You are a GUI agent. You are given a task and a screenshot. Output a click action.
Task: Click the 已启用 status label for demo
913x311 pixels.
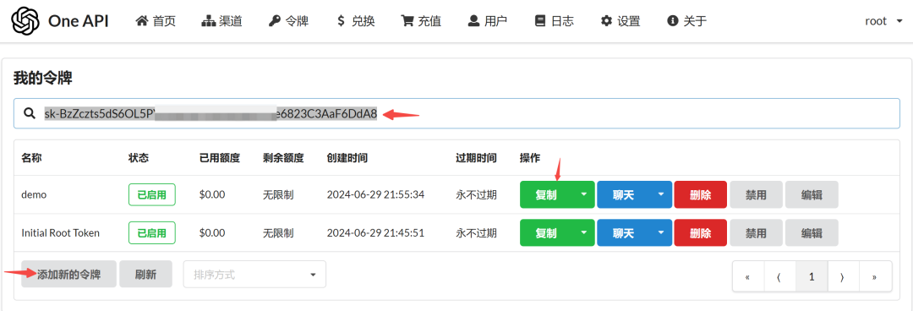[x=152, y=194]
